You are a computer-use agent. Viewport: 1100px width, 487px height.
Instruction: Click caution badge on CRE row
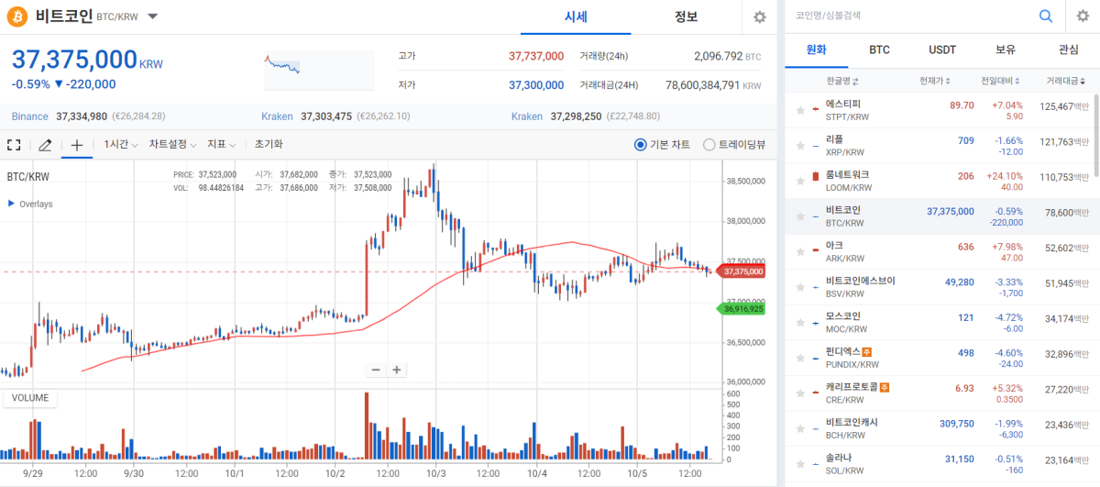(885, 387)
